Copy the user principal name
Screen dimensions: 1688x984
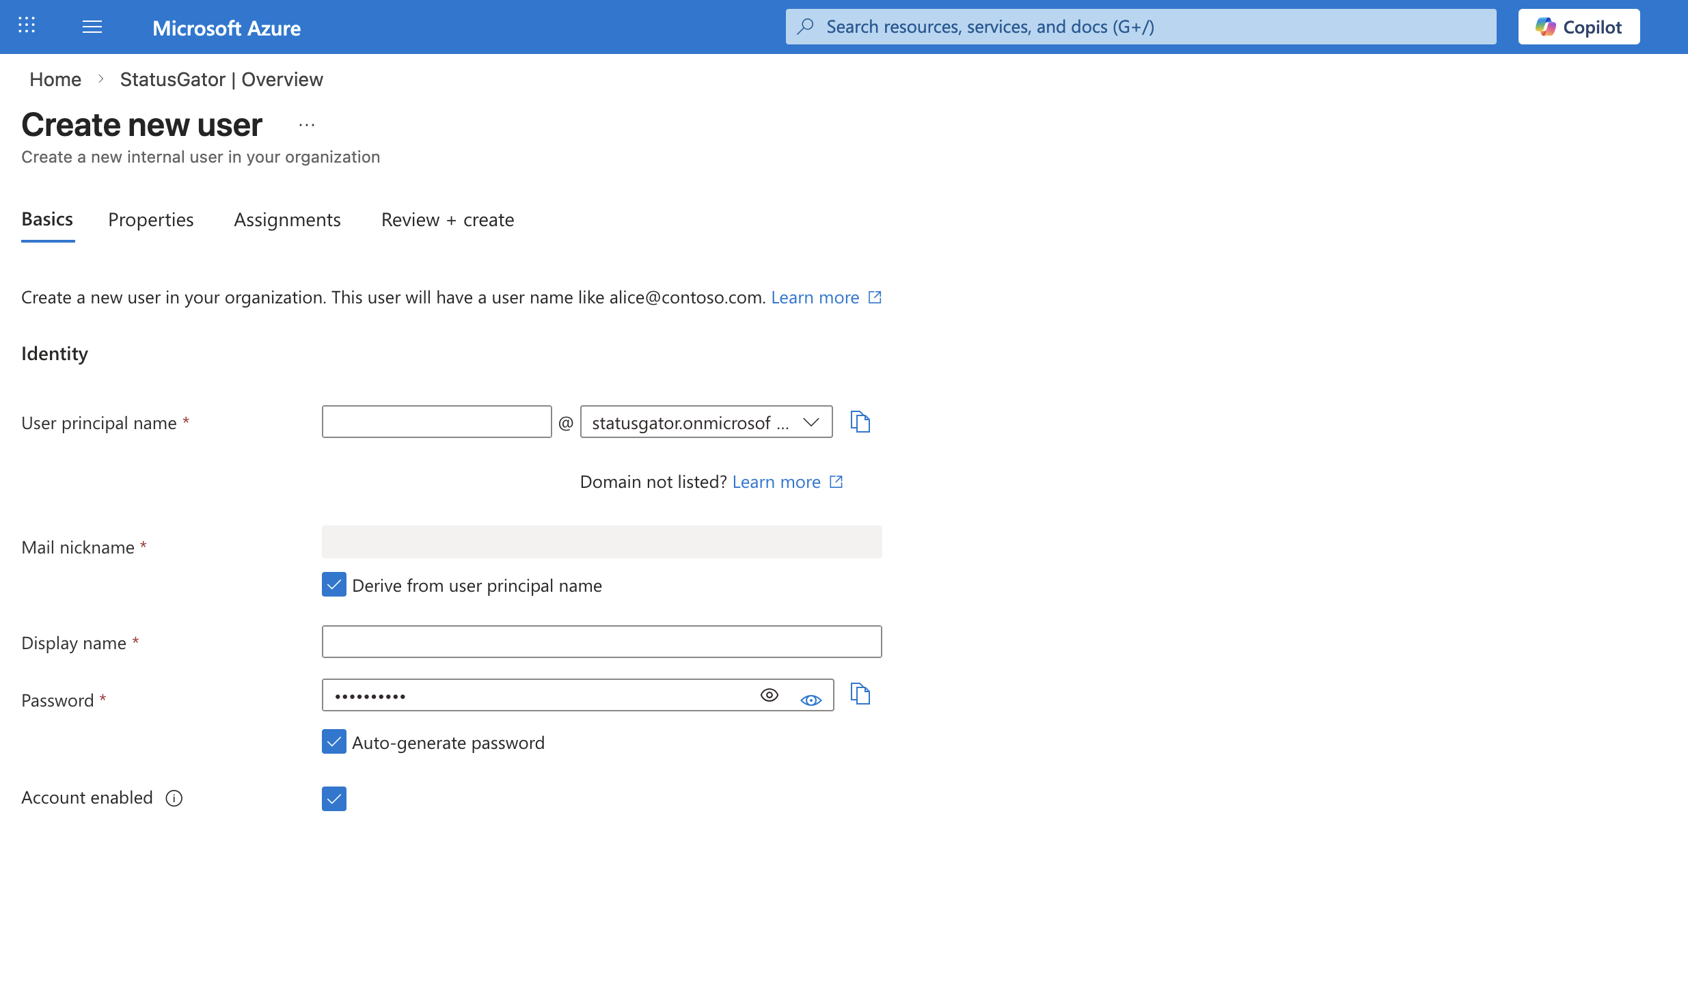coord(860,422)
